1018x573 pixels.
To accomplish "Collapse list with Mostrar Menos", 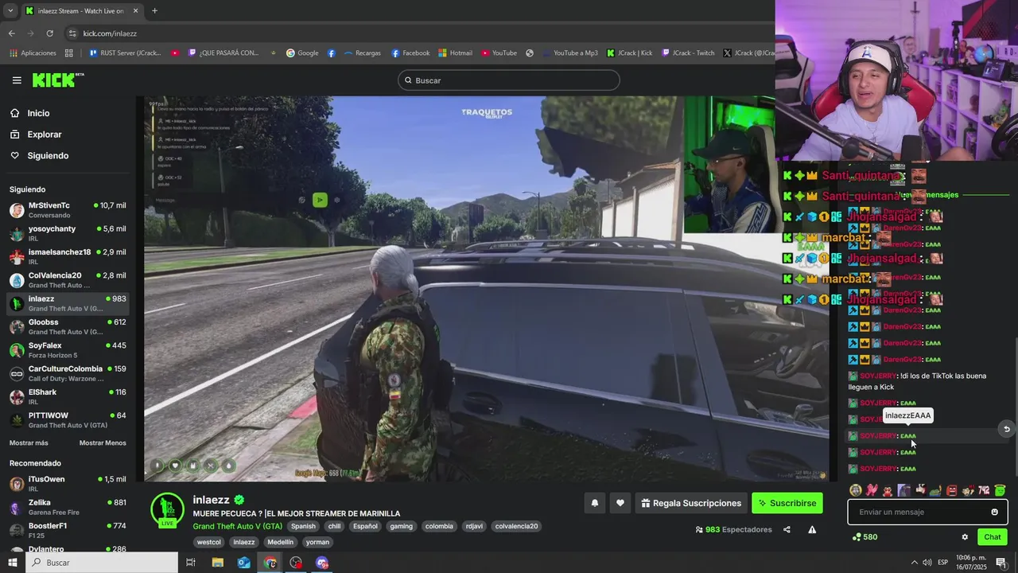I will [103, 442].
